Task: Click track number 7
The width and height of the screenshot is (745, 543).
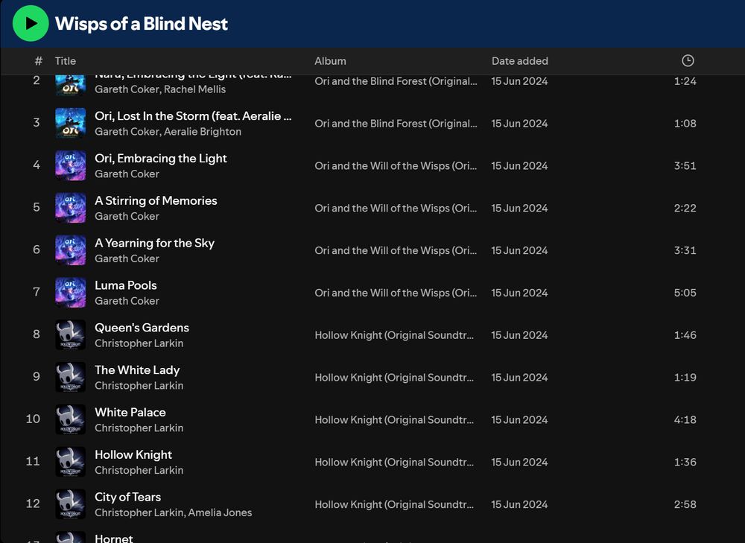Action: [x=37, y=292]
